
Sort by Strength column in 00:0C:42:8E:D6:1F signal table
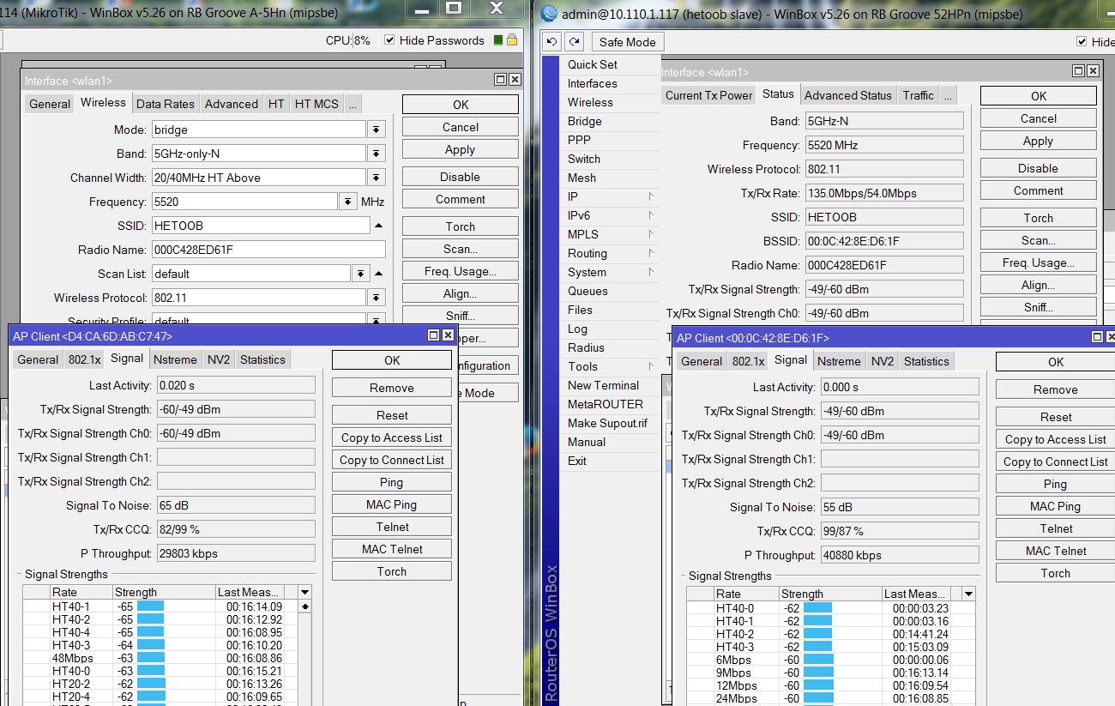click(830, 594)
